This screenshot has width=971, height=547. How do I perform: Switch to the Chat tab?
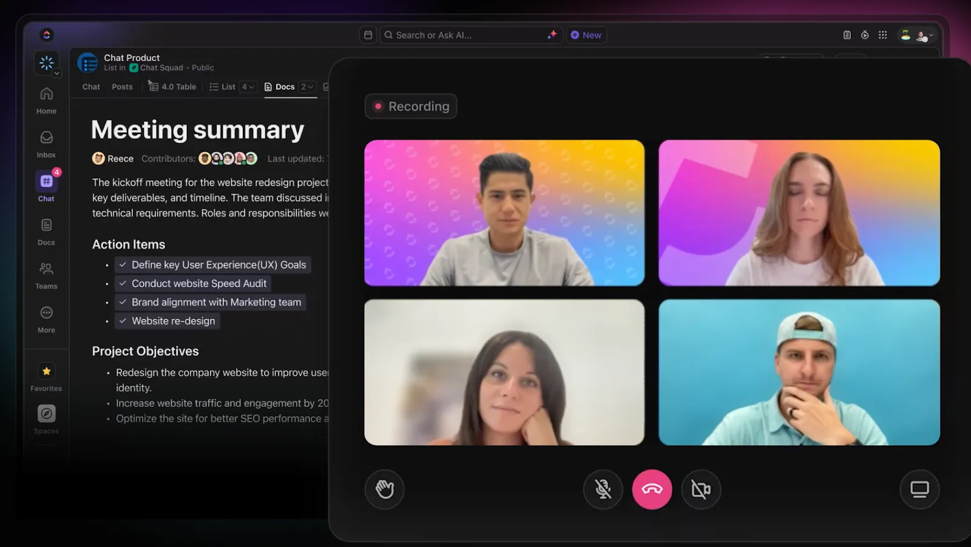point(91,87)
